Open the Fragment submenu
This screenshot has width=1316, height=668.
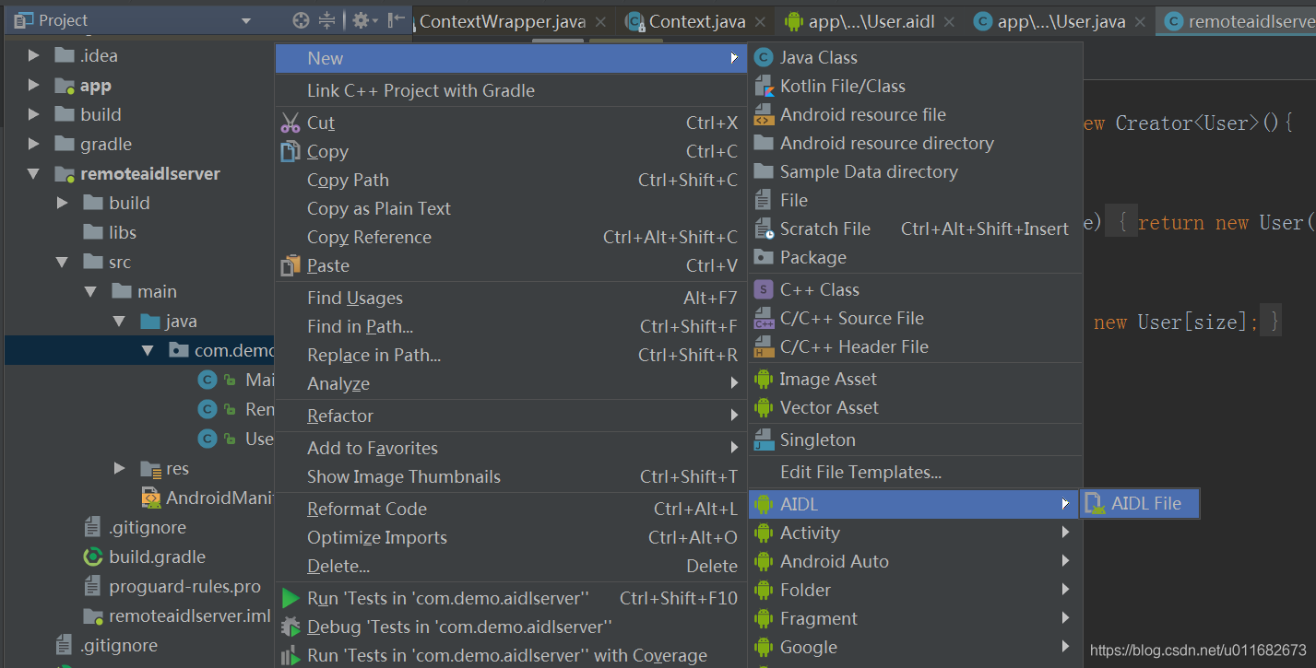pos(914,618)
